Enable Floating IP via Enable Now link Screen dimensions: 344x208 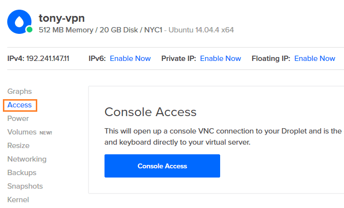coord(315,59)
